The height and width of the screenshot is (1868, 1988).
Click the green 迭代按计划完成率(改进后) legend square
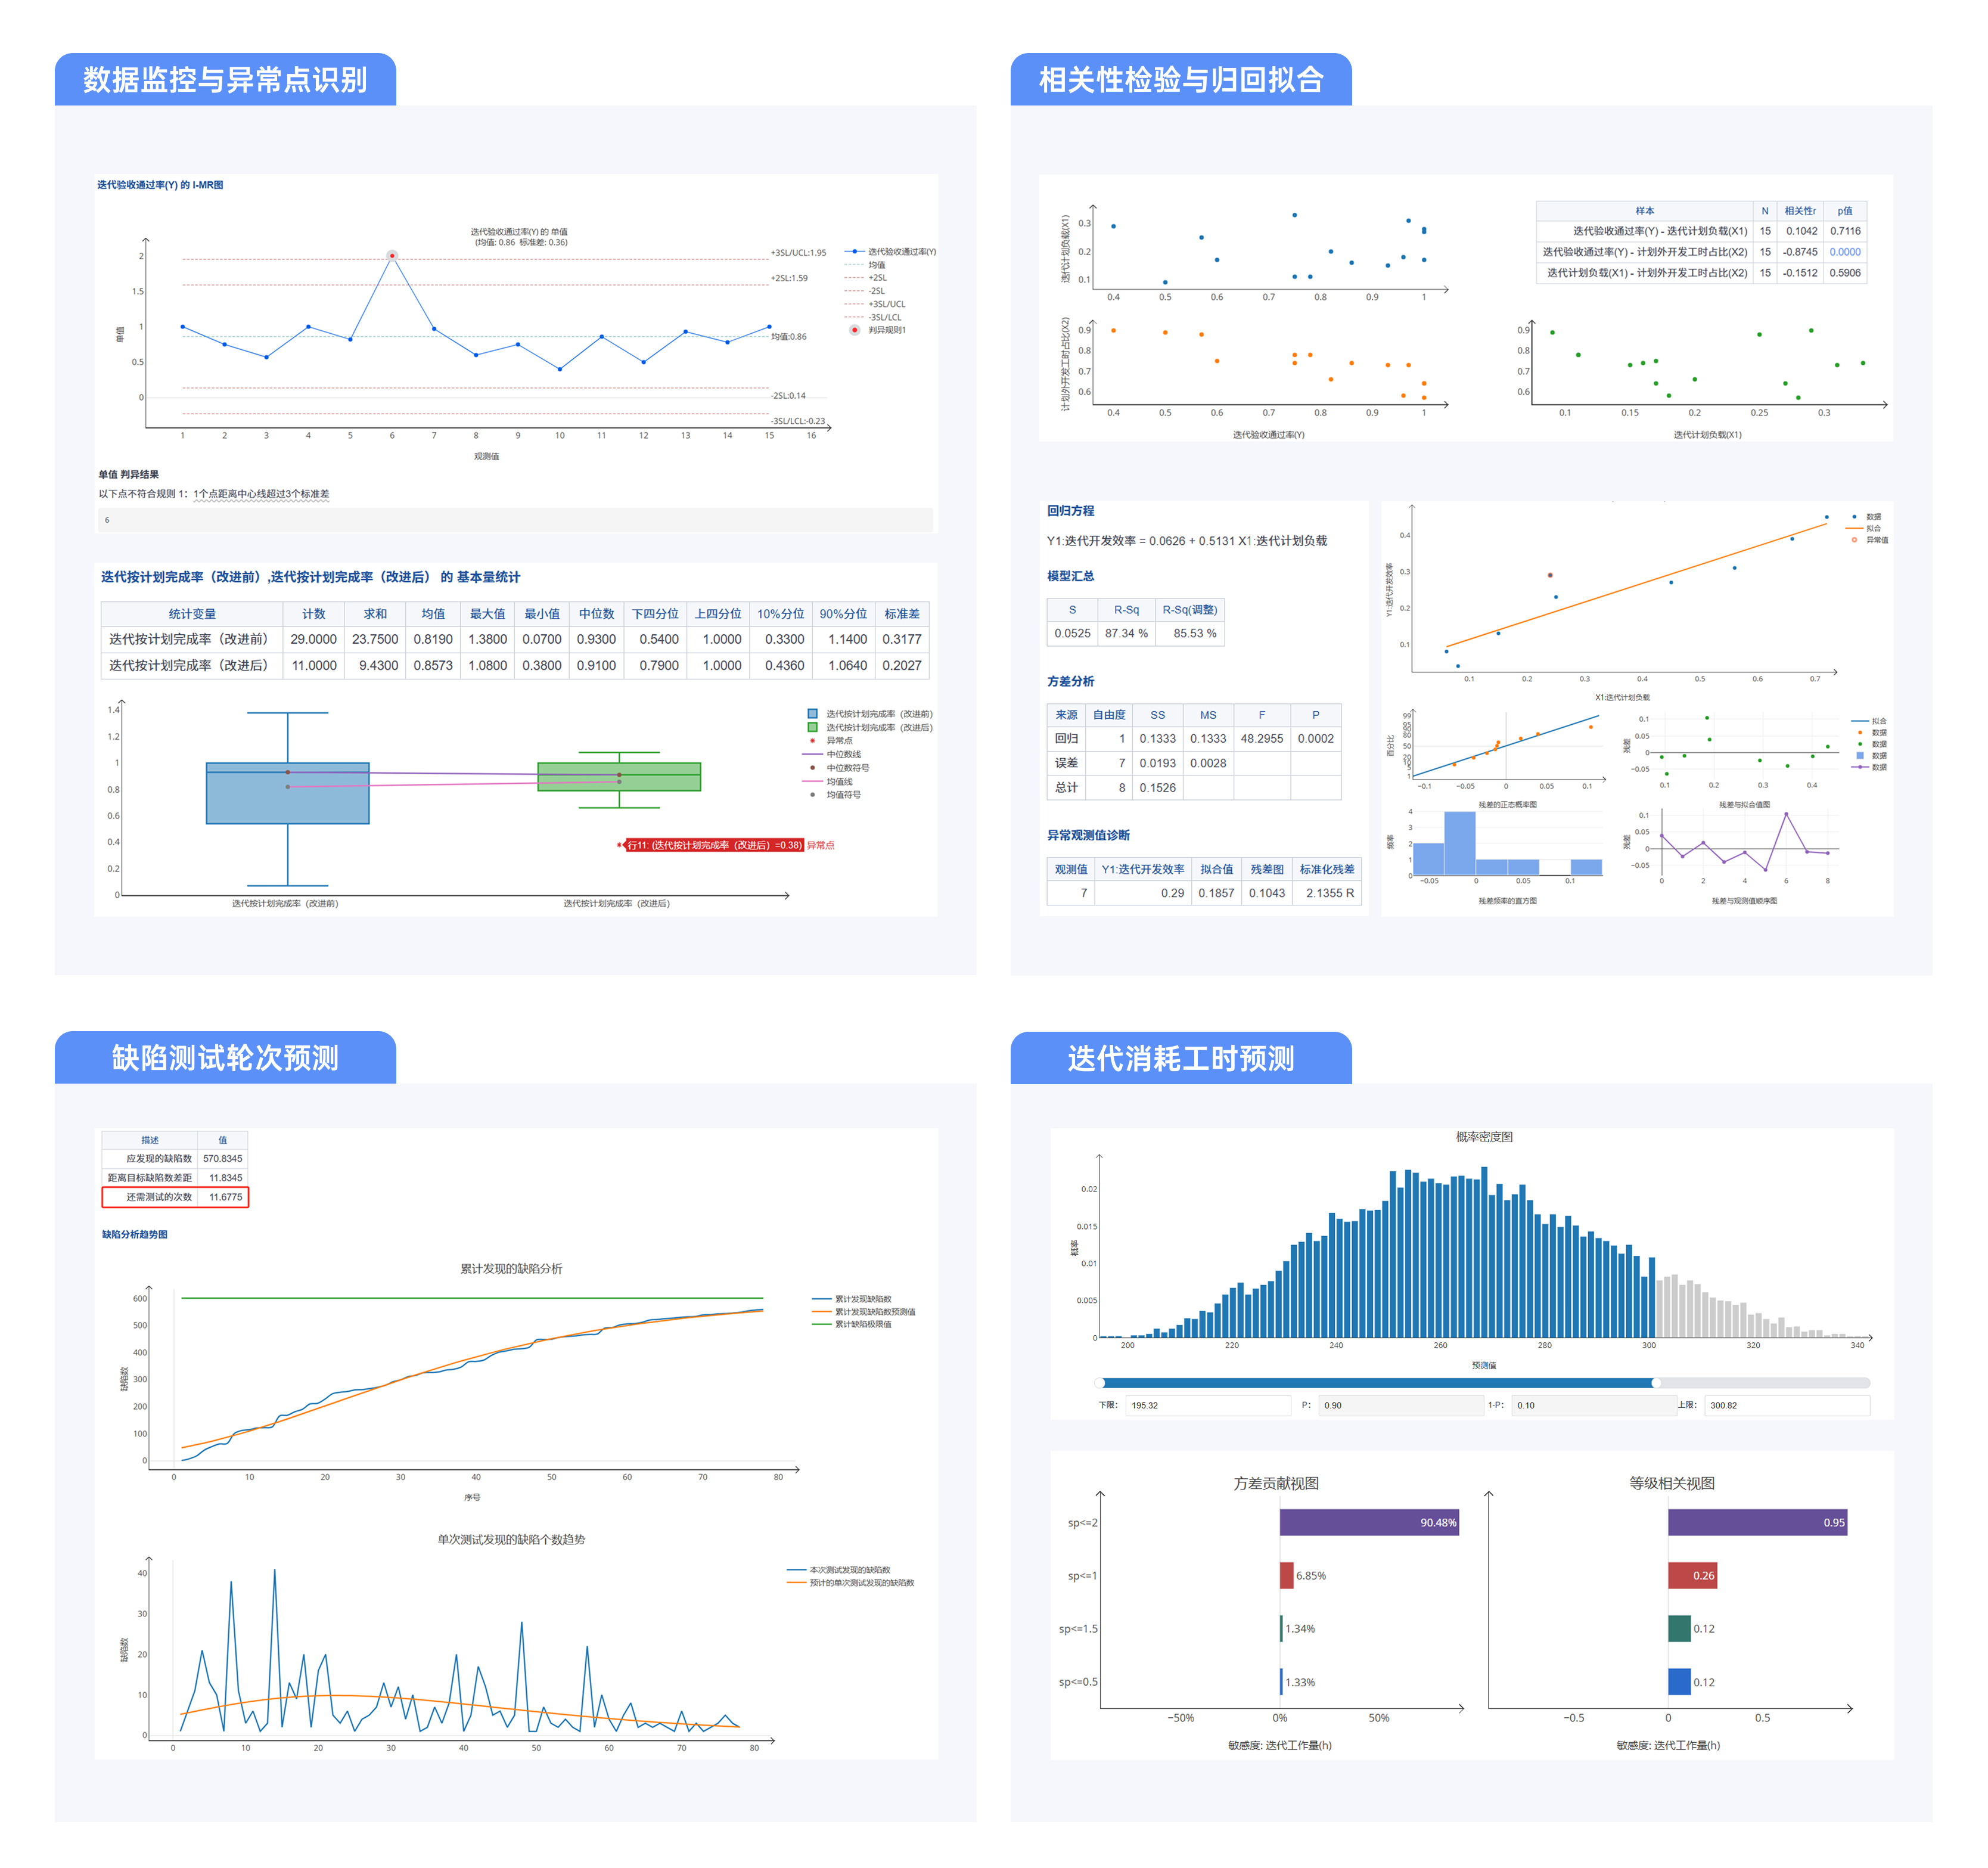pyautogui.click(x=813, y=727)
